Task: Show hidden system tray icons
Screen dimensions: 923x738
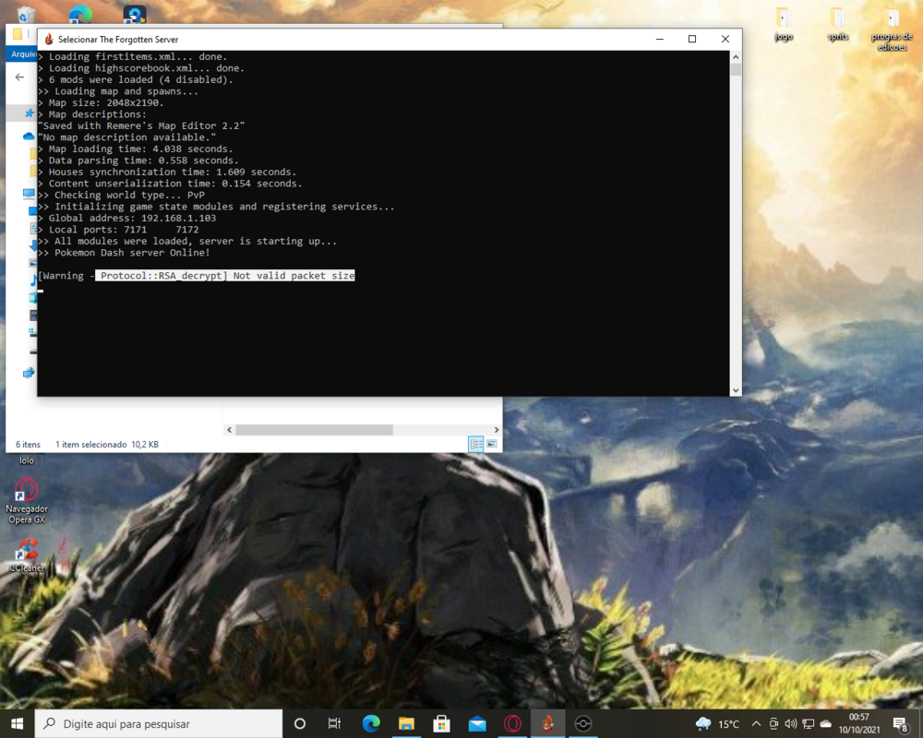Action: (x=757, y=724)
